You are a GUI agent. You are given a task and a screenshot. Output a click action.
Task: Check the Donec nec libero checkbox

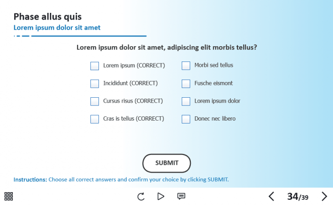(186, 119)
